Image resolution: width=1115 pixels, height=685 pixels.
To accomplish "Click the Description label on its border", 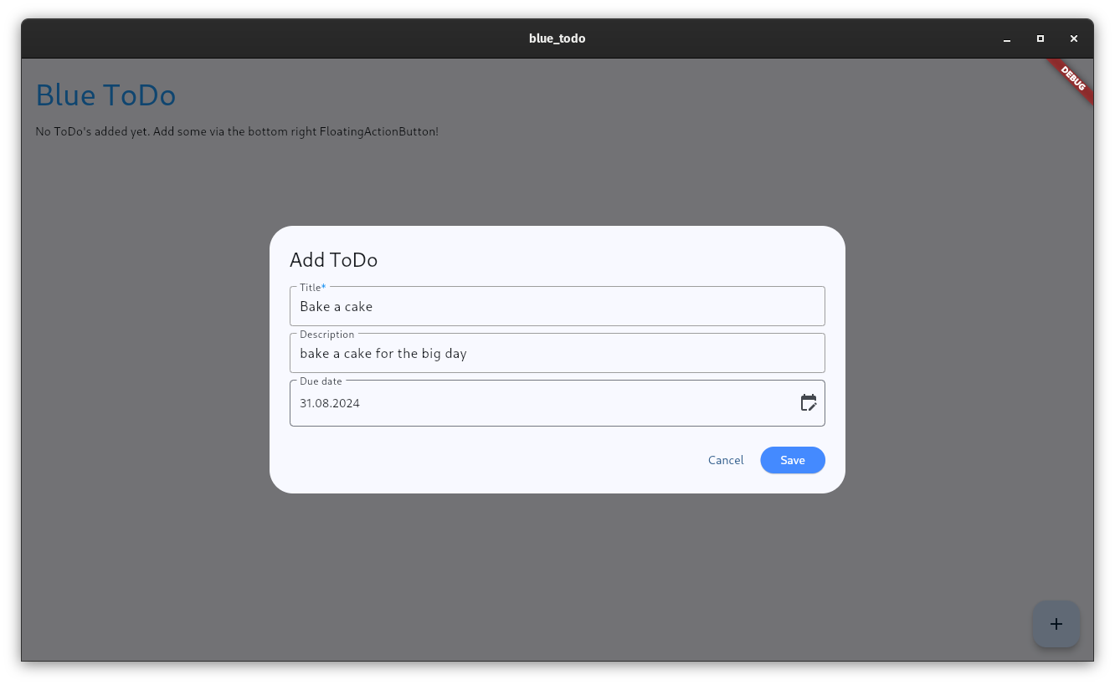I will tap(327, 334).
